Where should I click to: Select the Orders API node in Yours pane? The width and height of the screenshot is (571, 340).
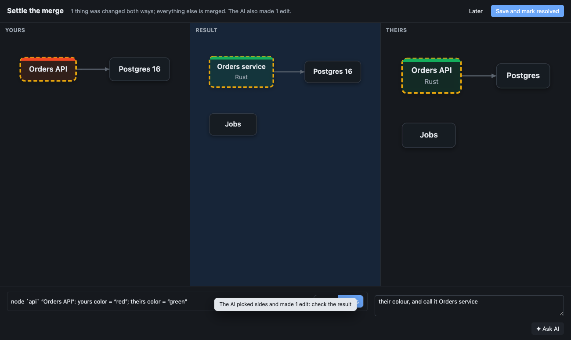(48, 69)
